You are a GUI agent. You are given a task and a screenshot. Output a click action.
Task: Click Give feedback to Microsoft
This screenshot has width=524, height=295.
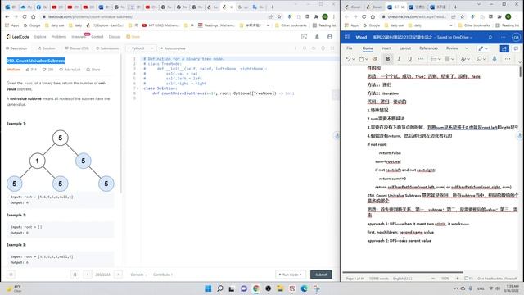497,279
